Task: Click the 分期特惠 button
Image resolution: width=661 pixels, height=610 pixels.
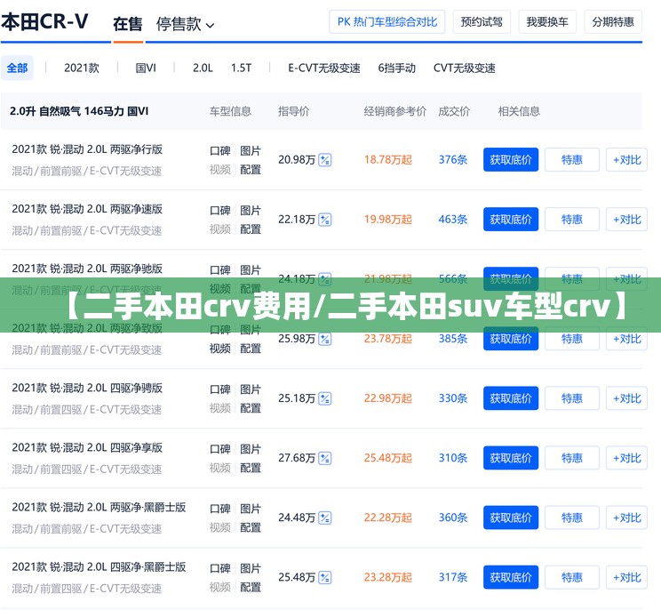Action: [x=613, y=21]
